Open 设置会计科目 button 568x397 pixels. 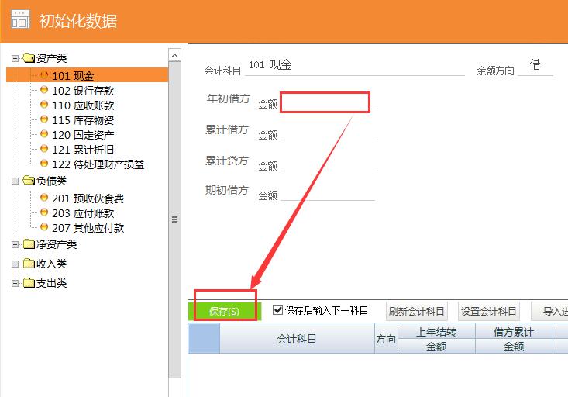(x=489, y=312)
